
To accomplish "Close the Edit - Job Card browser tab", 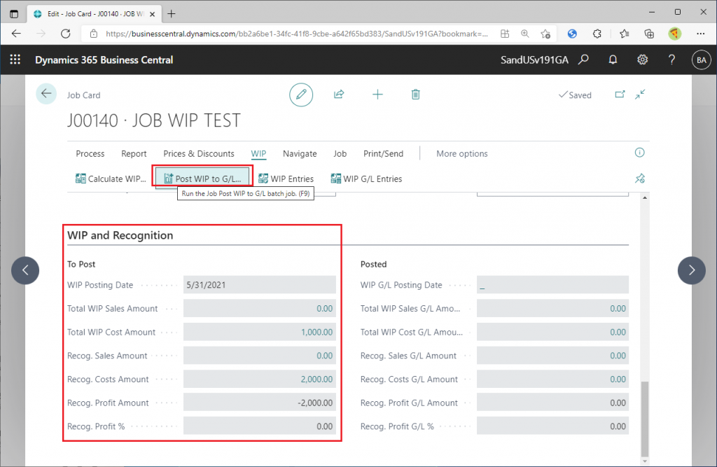I will 152,14.
